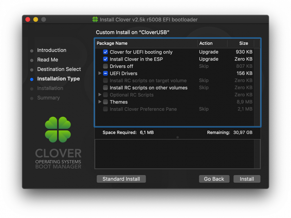The image size is (291, 218).
Task: Select the Optional RC Scripts row text
Action: (x=132, y=95)
